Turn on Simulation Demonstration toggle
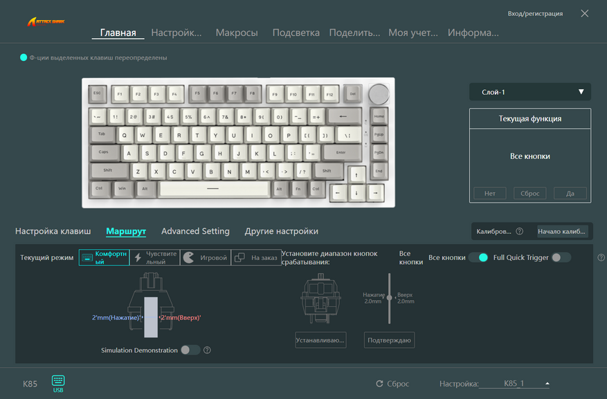The height and width of the screenshot is (399, 607). [190, 350]
